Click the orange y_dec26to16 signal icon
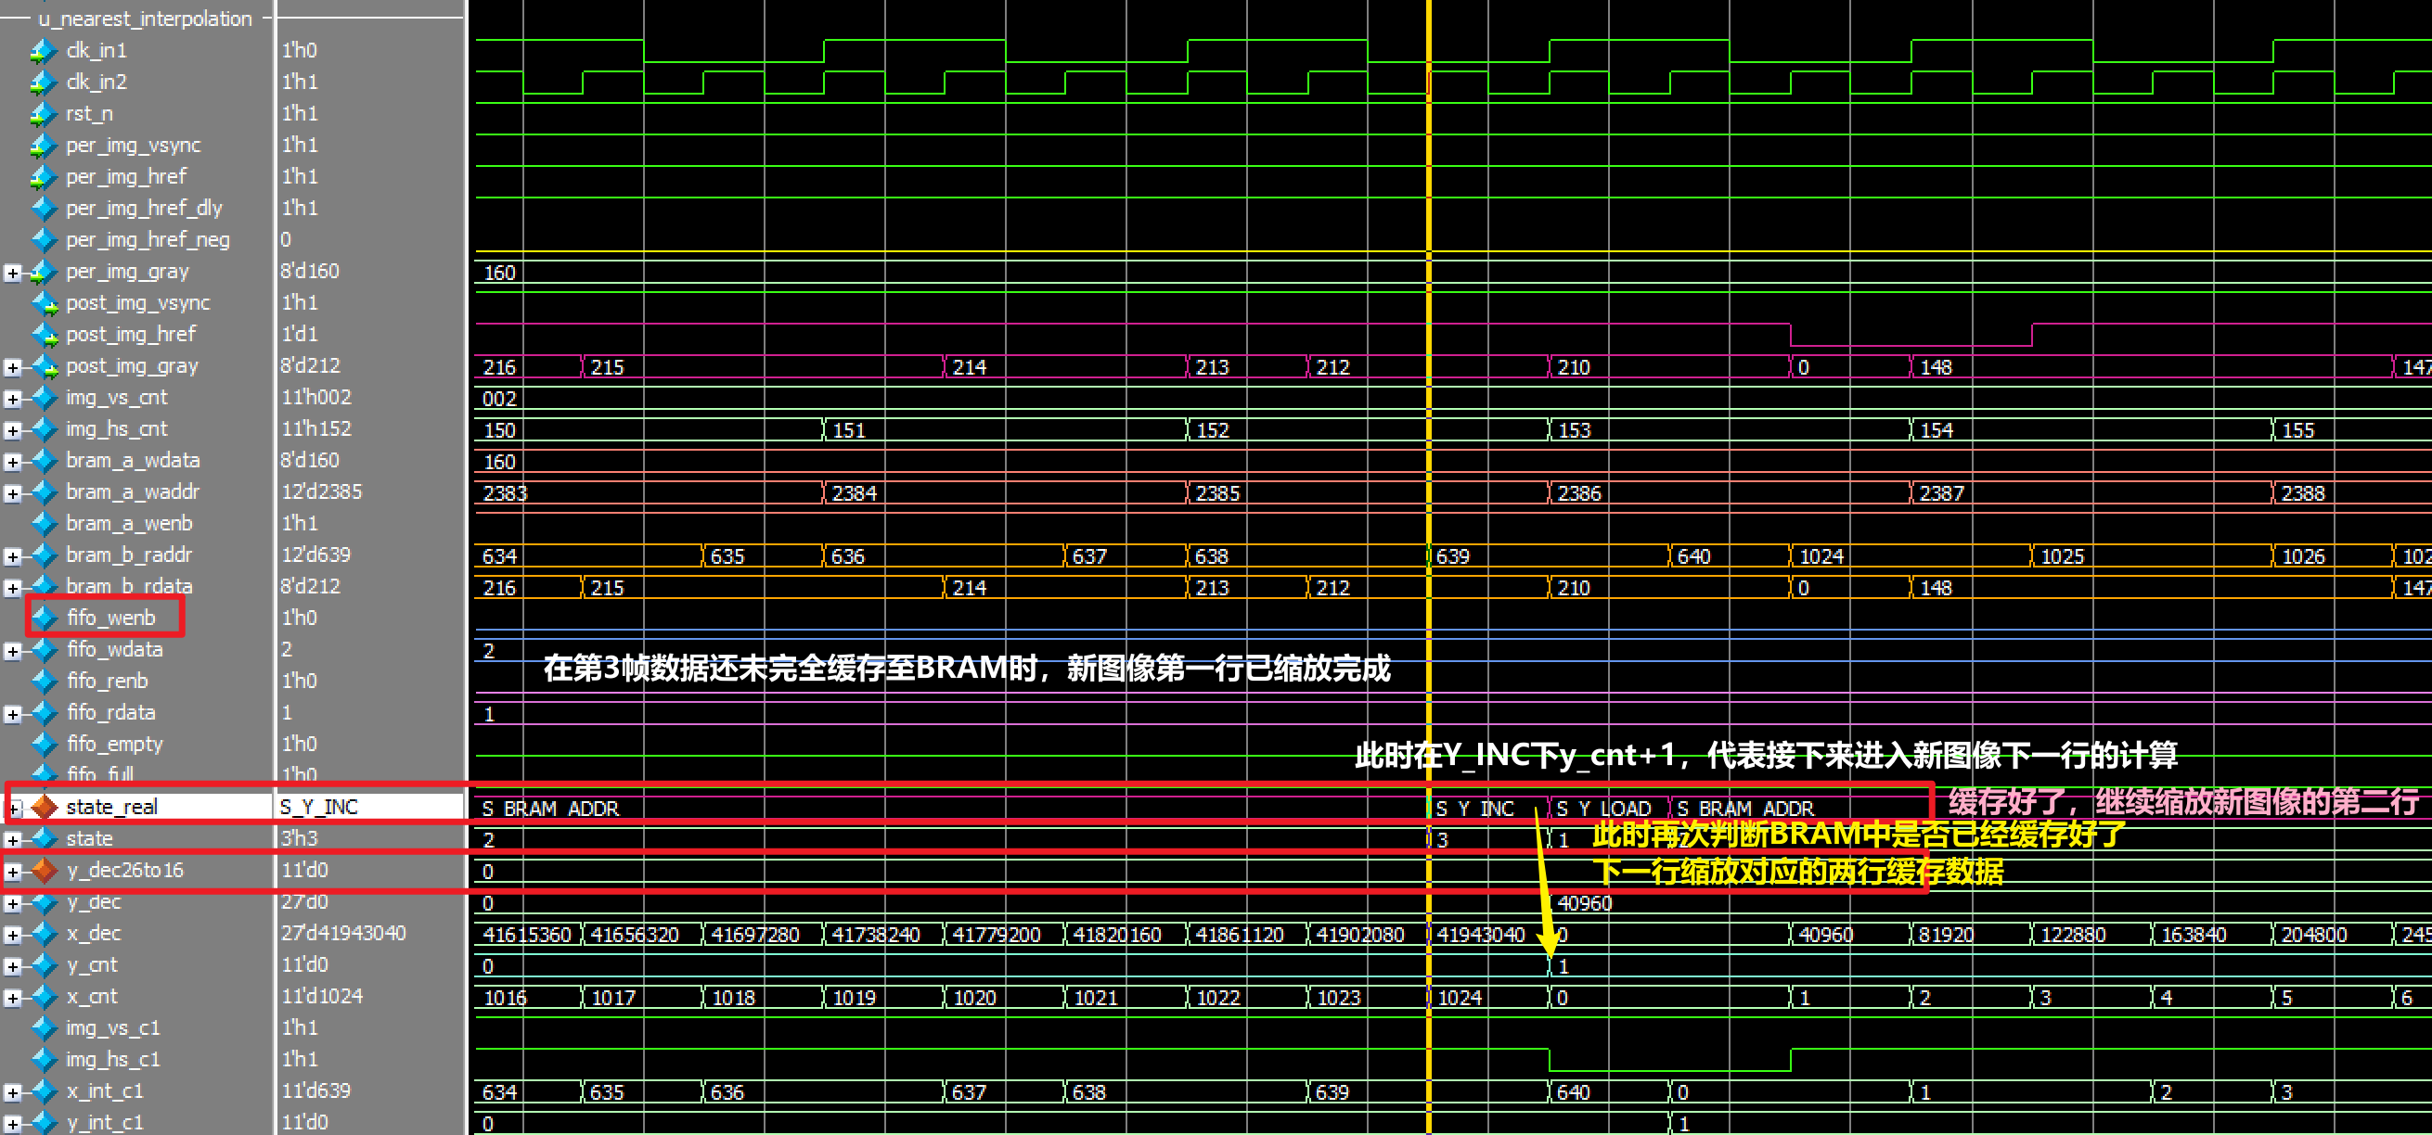This screenshot has height=1135, width=2432. pos(45,870)
